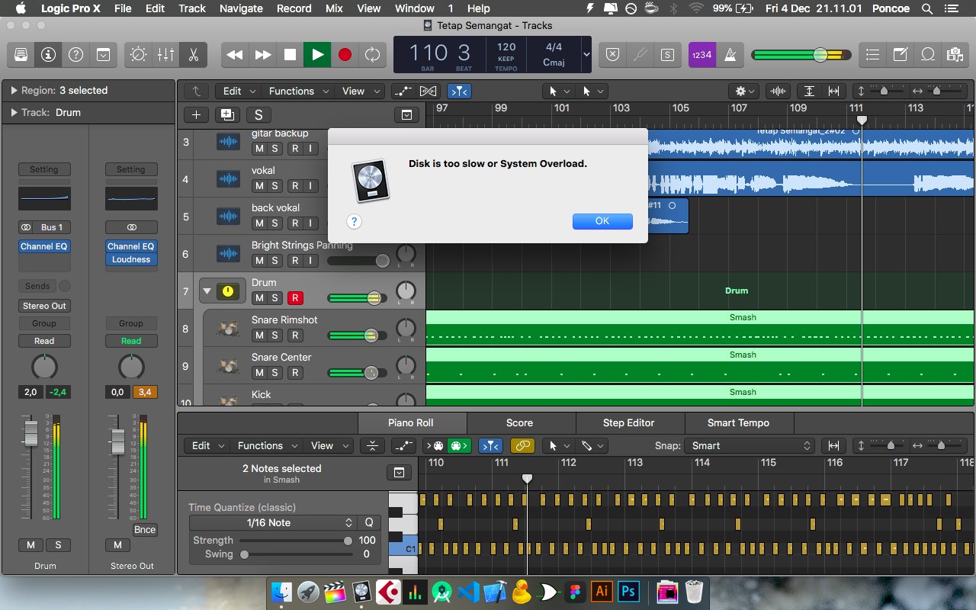976x610 pixels.
Task: Switch to the Step Editor tab
Action: 628,422
